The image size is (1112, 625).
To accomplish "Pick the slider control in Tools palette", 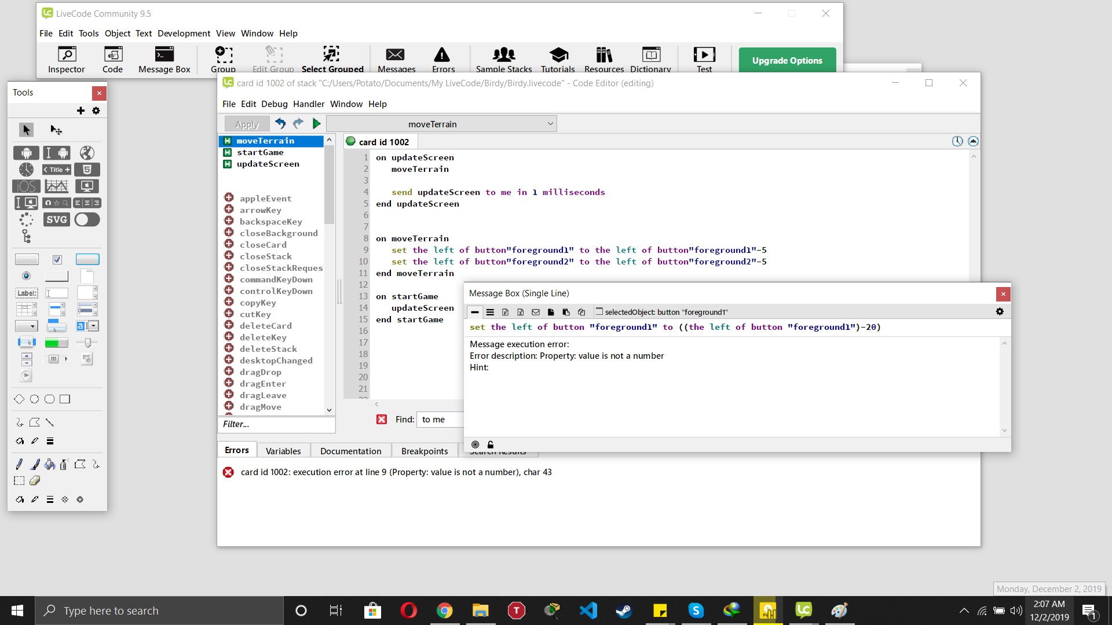I will 87,343.
